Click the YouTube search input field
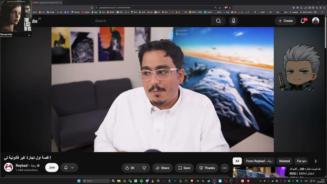This screenshot has height=184, width=327. (151, 21)
